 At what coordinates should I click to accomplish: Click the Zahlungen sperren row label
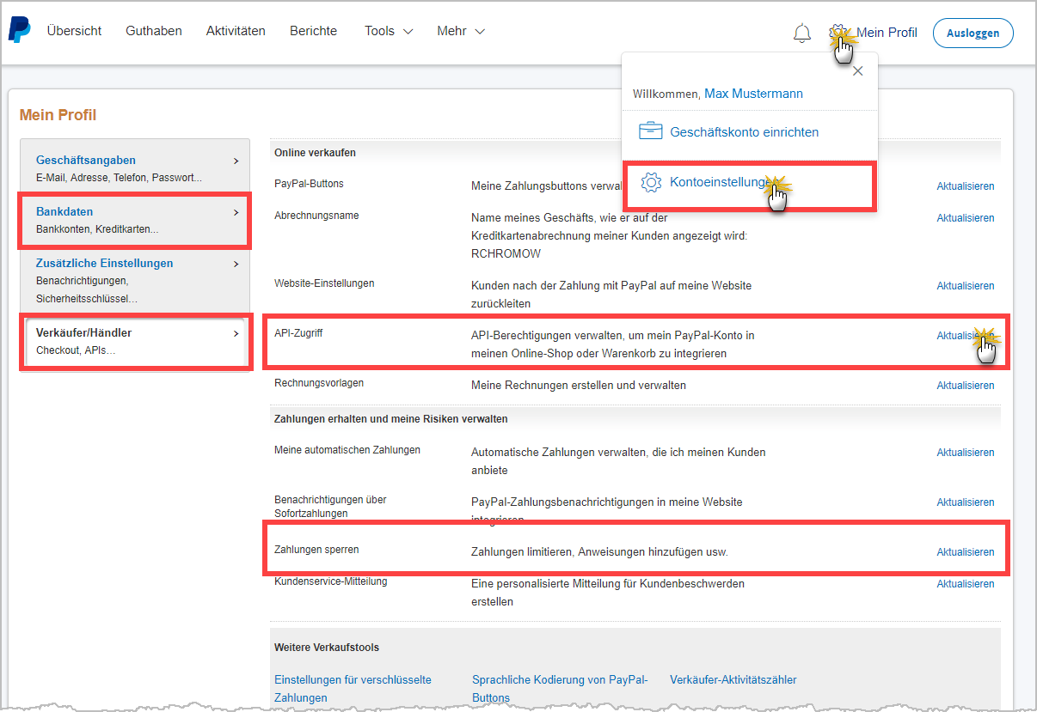tap(316, 549)
